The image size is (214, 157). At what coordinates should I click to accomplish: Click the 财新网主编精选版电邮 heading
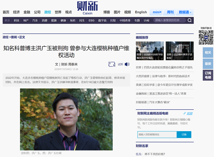(153, 114)
